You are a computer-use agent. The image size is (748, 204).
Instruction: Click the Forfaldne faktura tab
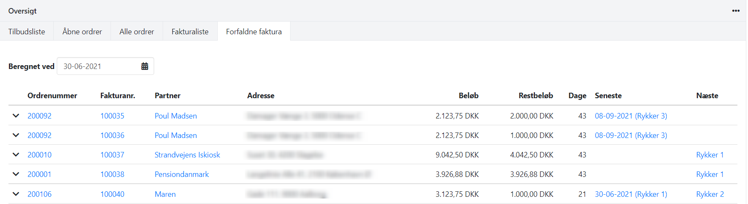tap(254, 32)
